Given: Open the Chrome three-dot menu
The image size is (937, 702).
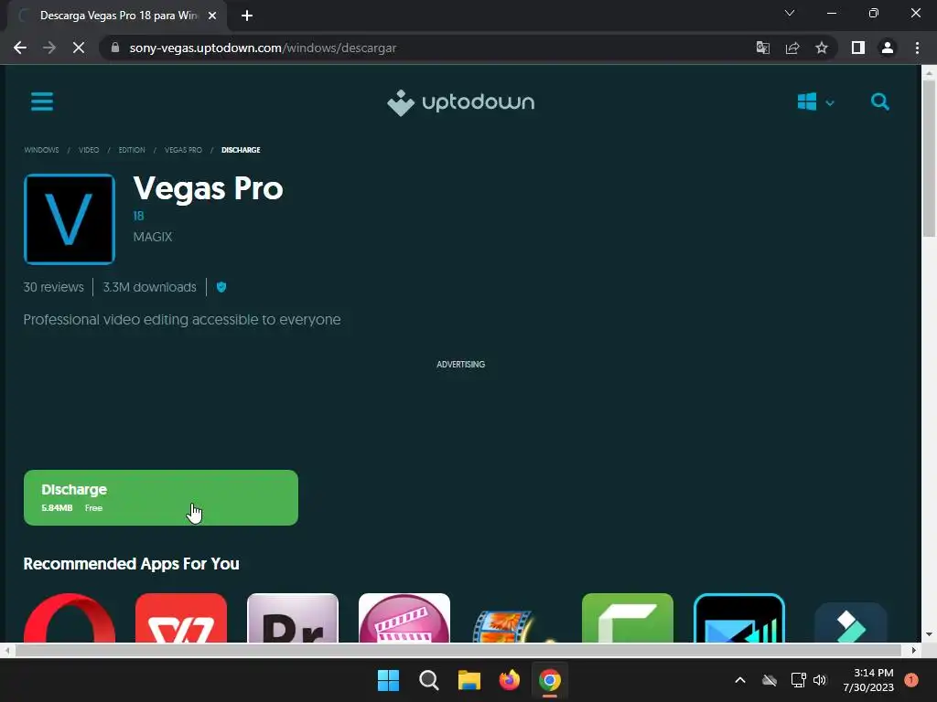Looking at the screenshot, I should tap(917, 48).
